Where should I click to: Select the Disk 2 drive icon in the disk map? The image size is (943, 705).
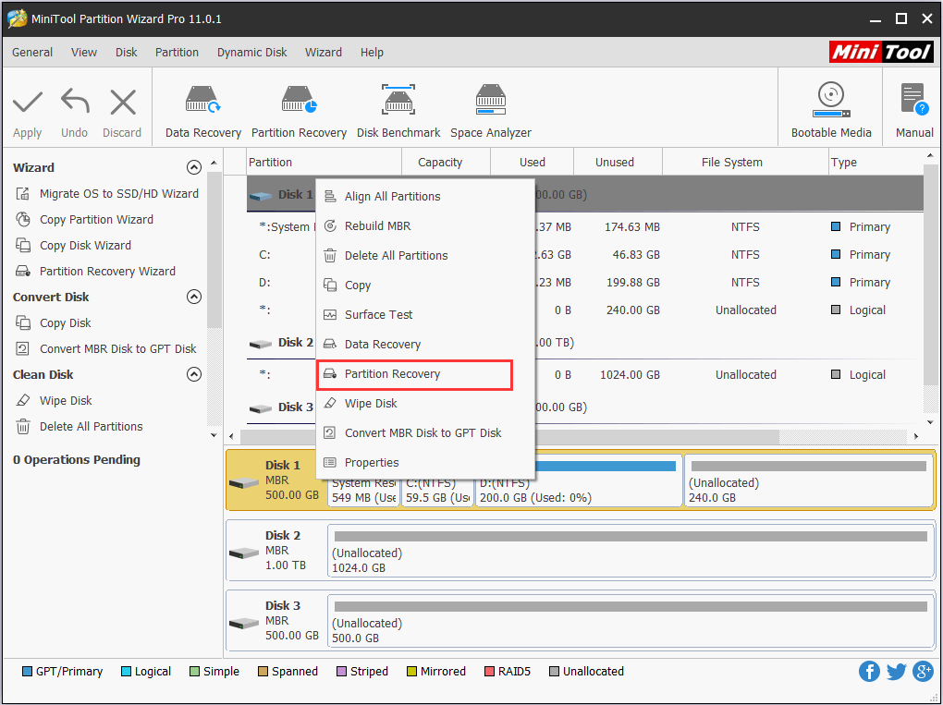tap(243, 553)
